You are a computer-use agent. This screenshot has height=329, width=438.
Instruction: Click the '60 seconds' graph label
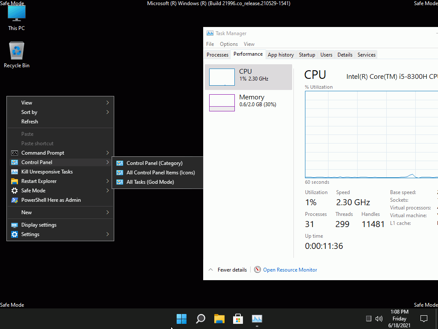317,182
